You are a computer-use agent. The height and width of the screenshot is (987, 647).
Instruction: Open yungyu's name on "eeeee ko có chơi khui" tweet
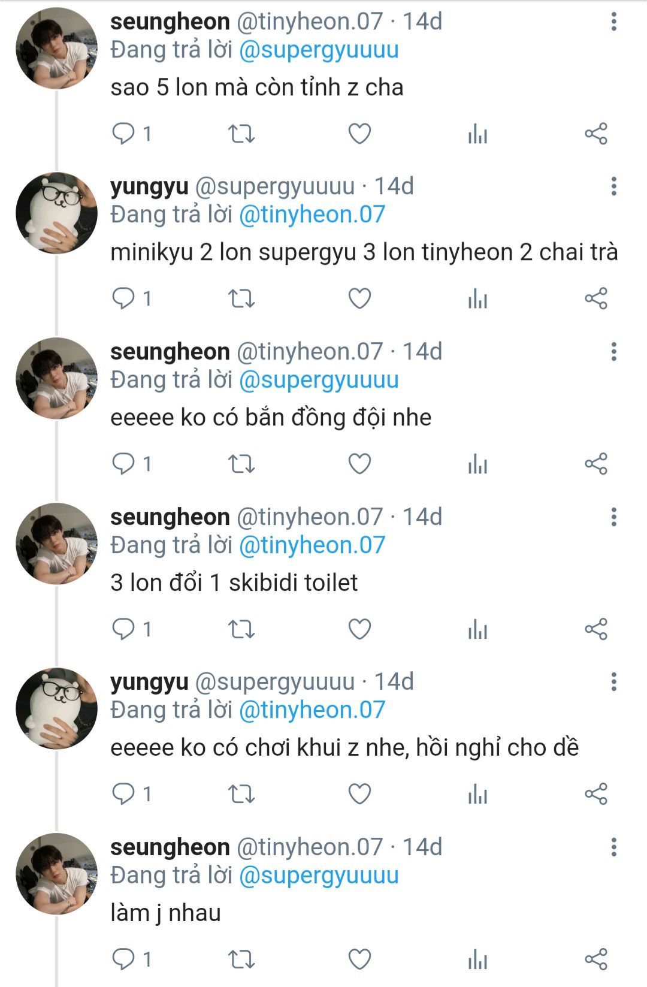[x=149, y=682]
